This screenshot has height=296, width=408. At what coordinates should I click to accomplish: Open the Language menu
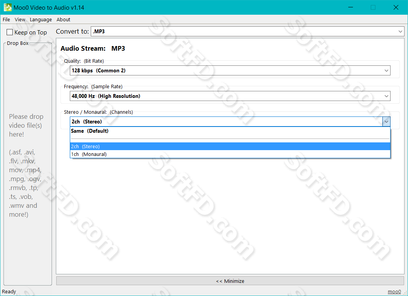point(41,19)
